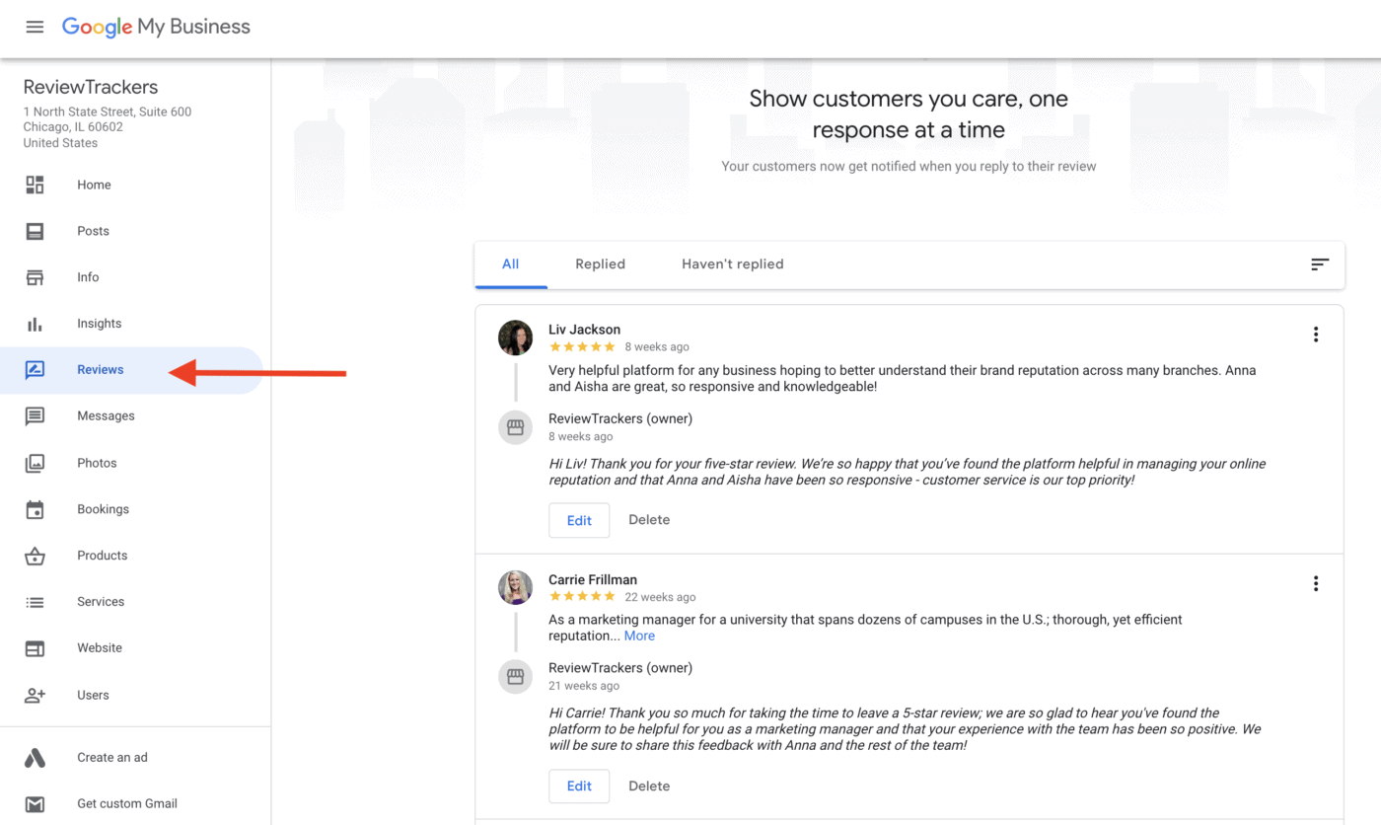Click the sort reviews icon
This screenshot has width=1381, height=825.
[x=1319, y=264]
